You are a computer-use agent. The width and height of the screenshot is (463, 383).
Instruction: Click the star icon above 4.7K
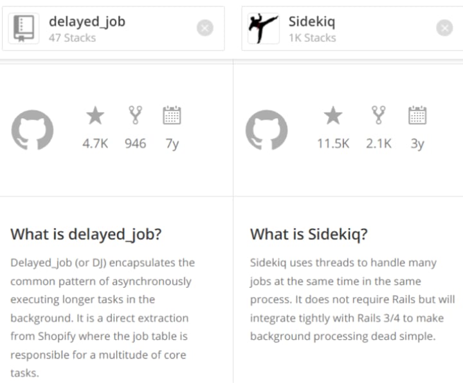pyautogui.click(x=95, y=116)
